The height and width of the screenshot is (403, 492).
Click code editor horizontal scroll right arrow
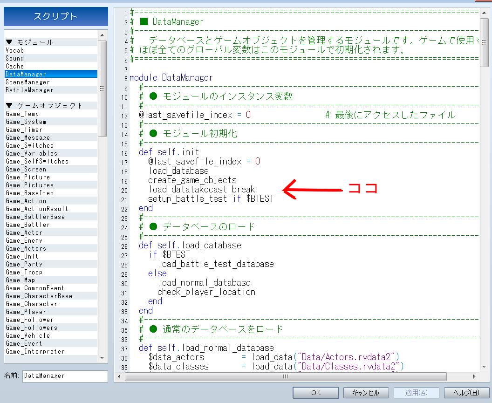474,376
